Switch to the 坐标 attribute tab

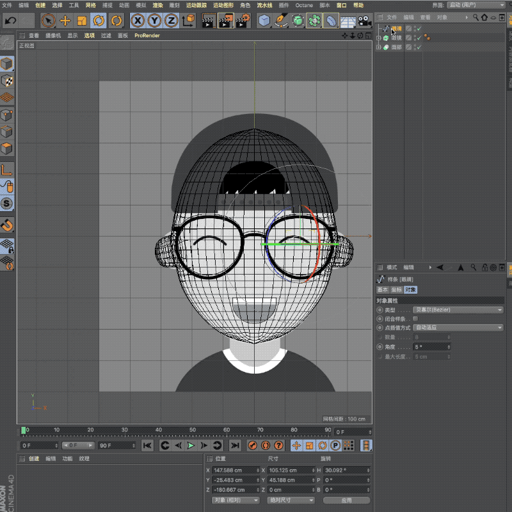(x=397, y=290)
